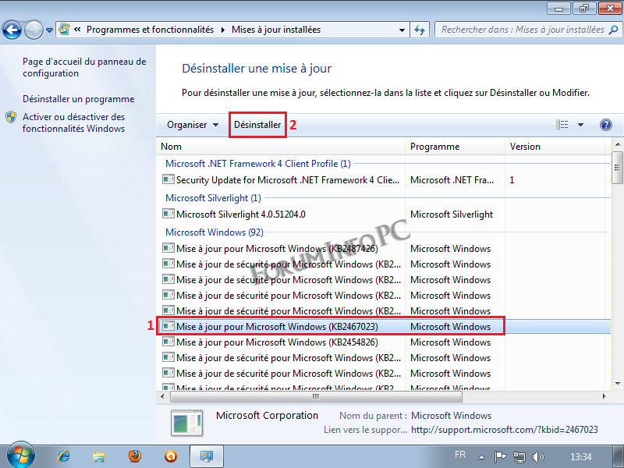The width and height of the screenshot is (624, 468).
Task: Open Windows Explorer folder from the taskbar
Action: 99,456
